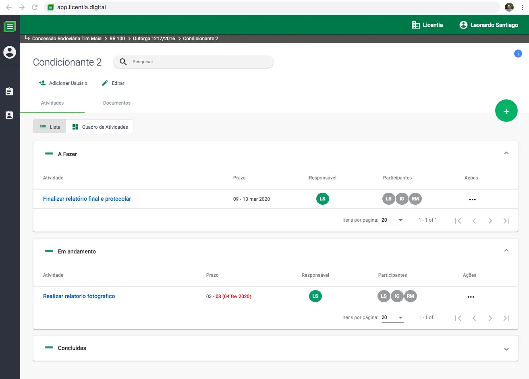529x379 pixels.
Task: Click the Licentia green logo icon
Action: [10, 27]
